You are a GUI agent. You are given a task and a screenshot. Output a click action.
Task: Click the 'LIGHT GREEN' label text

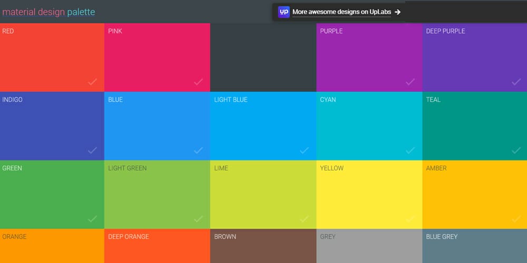click(128, 168)
